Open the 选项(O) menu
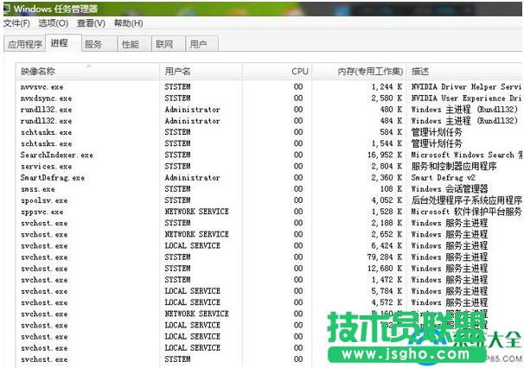 53,23
